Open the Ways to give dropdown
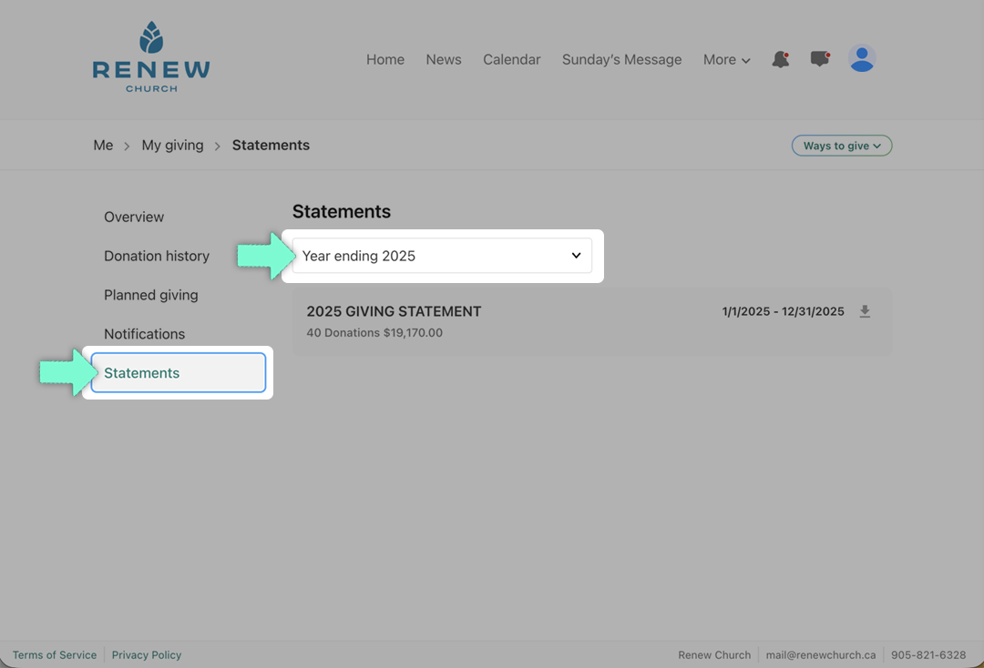This screenshot has width=984, height=668. tap(842, 146)
